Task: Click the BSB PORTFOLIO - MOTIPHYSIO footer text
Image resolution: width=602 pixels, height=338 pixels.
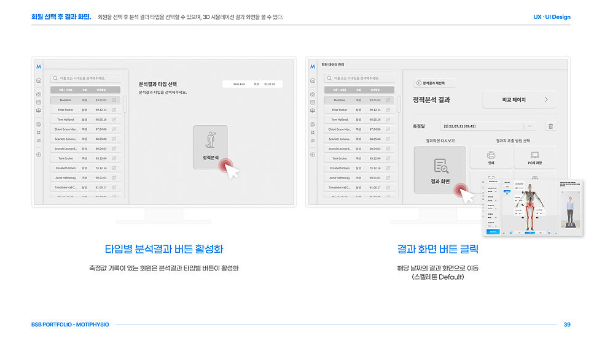Action: pos(70,325)
